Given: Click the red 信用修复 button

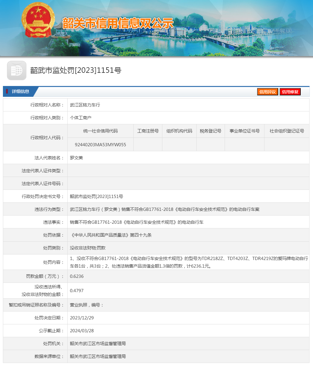Looking at the screenshot, I should (290, 92).
